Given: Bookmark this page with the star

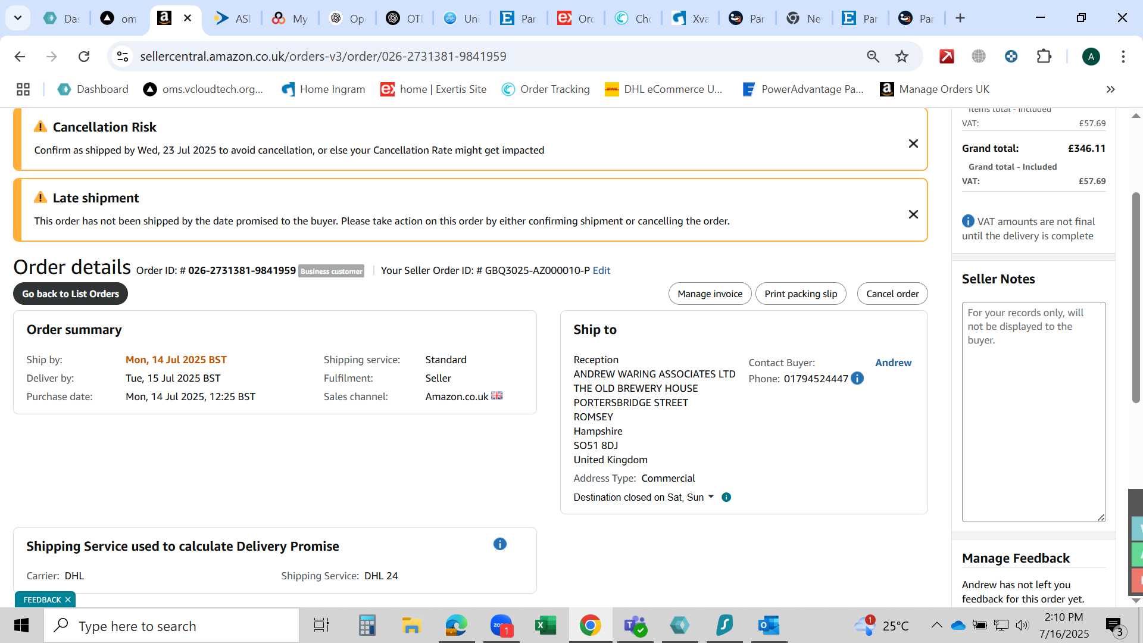Looking at the screenshot, I should pos(902,57).
